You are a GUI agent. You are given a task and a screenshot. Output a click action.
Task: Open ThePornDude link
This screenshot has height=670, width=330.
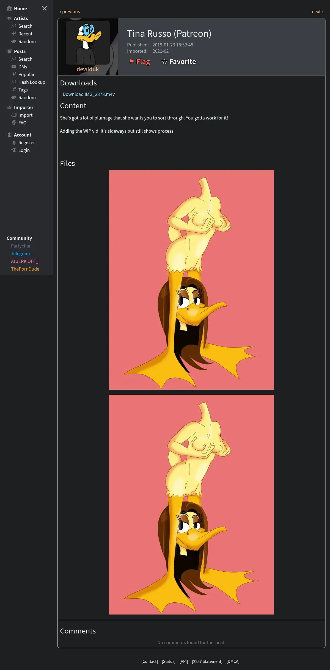click(25, 269)
